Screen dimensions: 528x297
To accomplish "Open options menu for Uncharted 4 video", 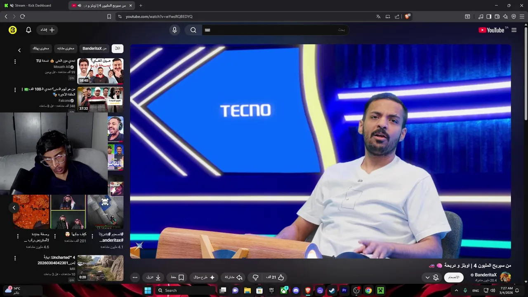I will 15,258.
